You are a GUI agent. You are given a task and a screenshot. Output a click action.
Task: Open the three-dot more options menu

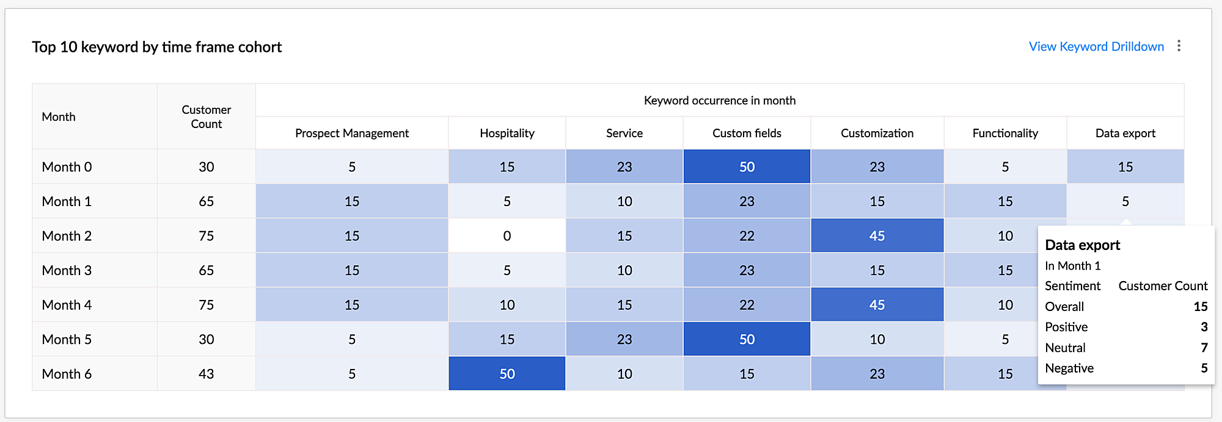pyautogui.click(x=1179, y=46)
